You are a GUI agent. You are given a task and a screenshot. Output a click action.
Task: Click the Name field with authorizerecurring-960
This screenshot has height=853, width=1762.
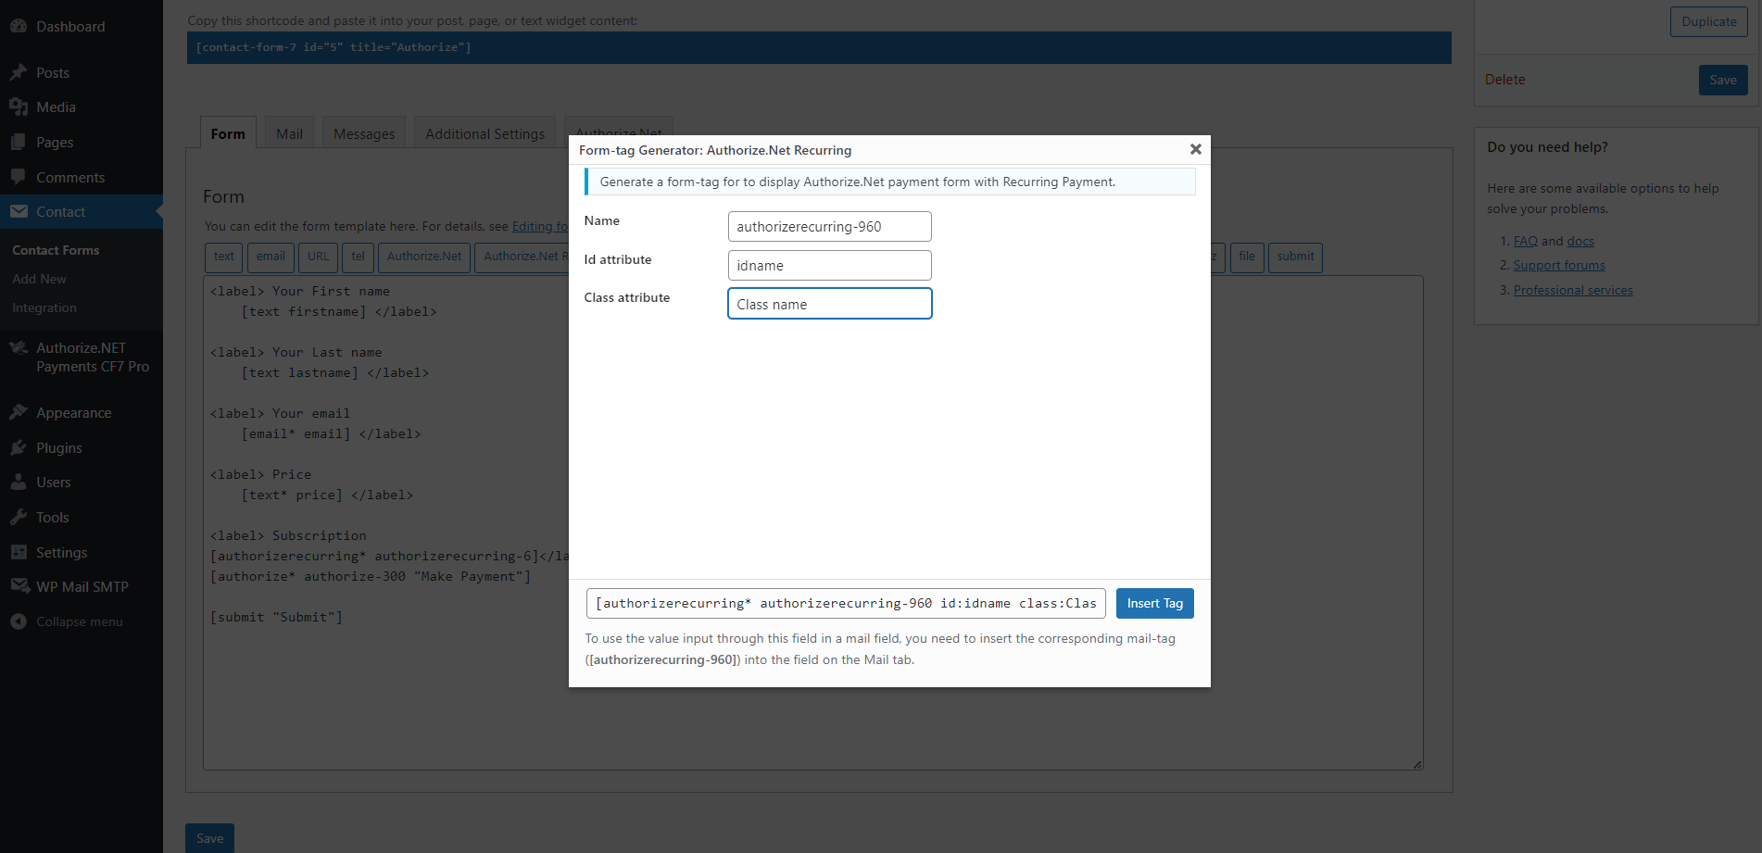829,227
